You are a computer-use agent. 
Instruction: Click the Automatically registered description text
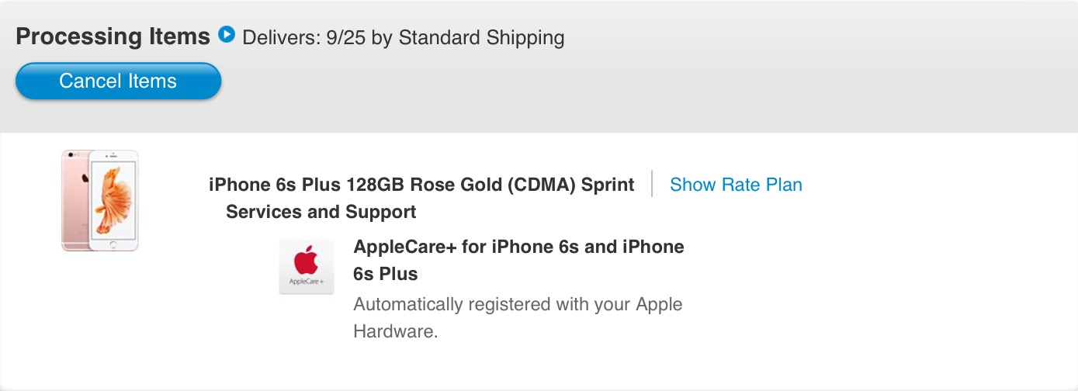click(x=518, y=317)
